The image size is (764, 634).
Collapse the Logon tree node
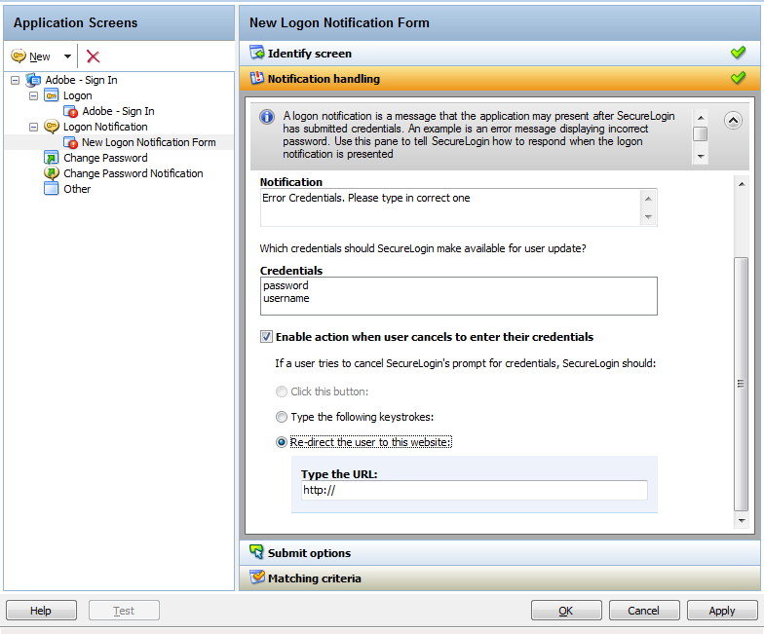[x=33, y=95]
